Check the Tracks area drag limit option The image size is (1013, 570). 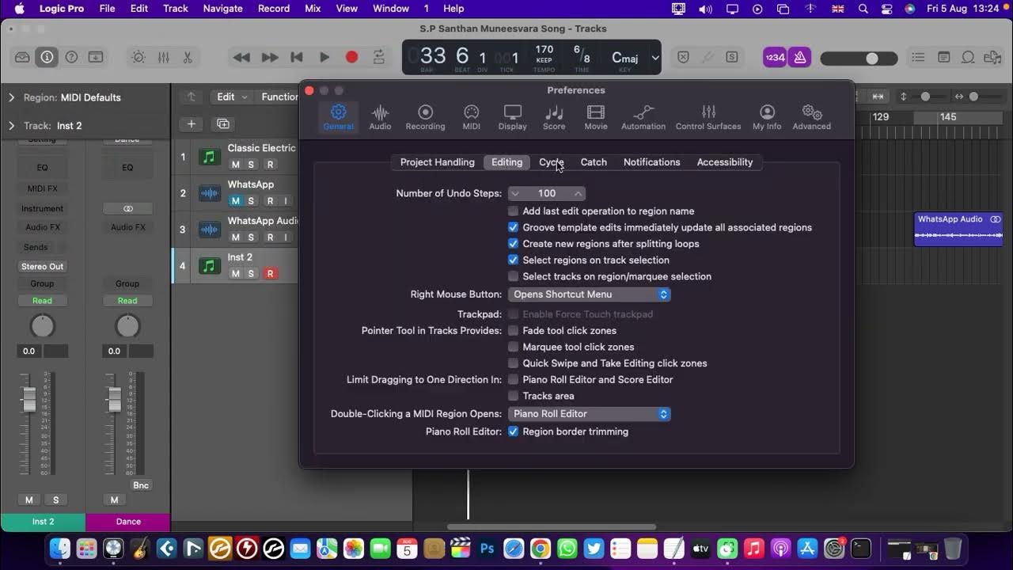513,396
